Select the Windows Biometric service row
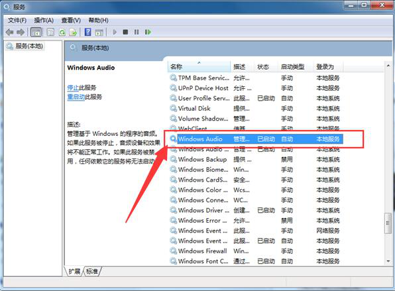The height and width of the screenshot is (291, 395). pos(256,170)
